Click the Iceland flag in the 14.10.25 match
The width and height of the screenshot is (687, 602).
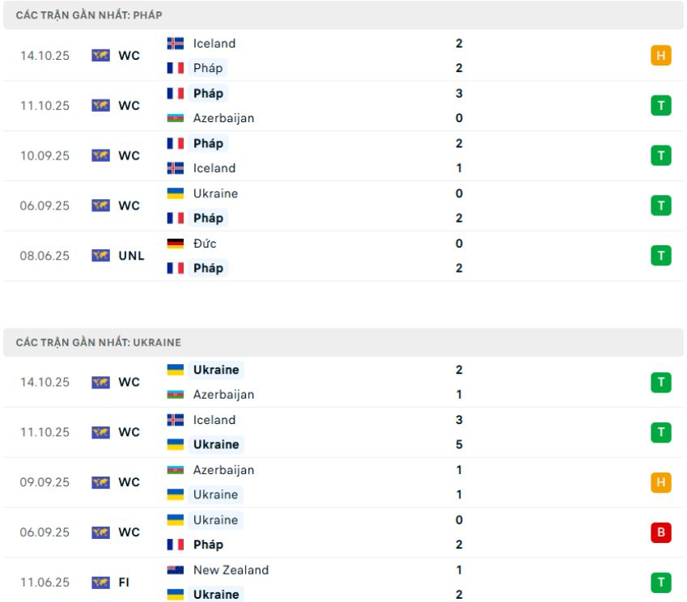176,43
